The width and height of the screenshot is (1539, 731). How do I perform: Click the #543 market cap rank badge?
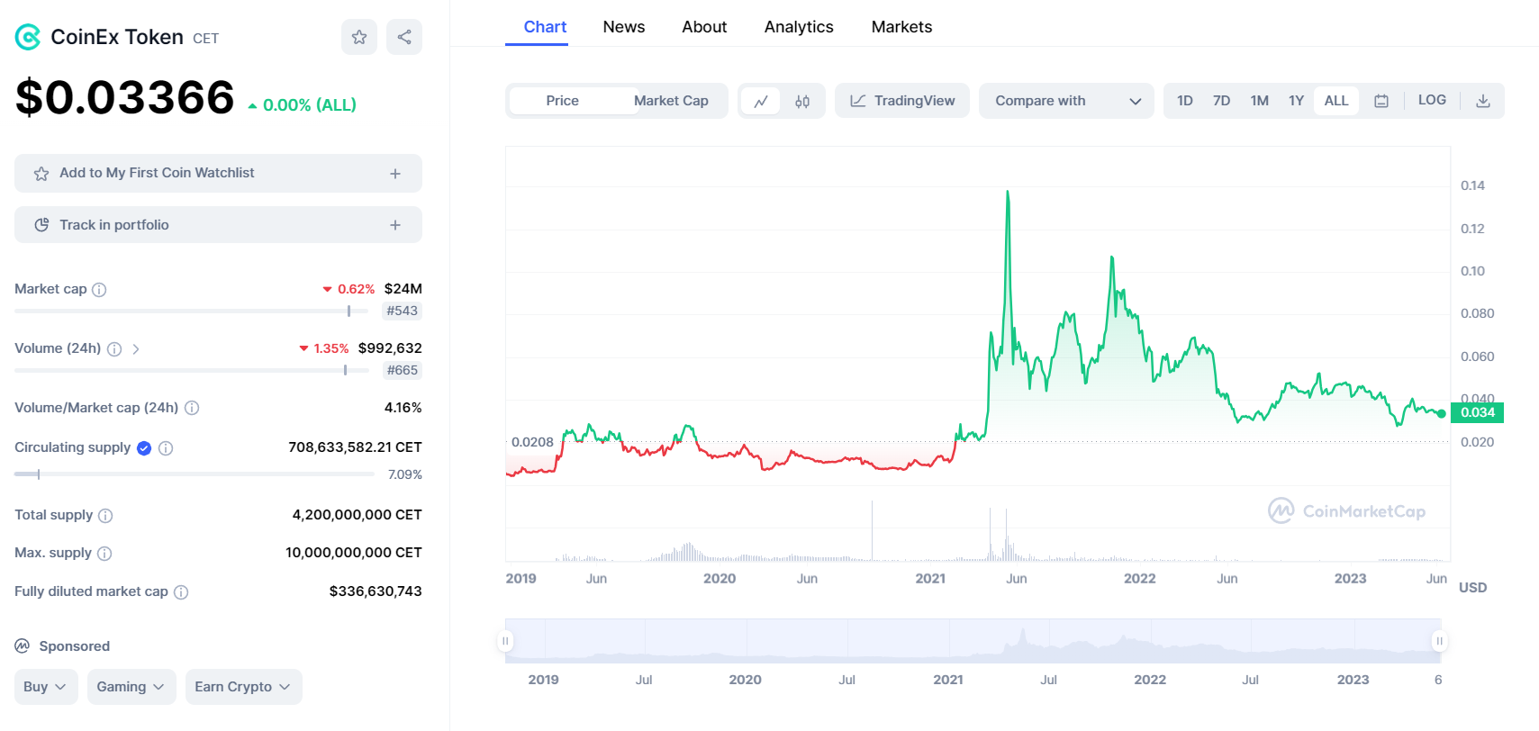pos(402,311)
